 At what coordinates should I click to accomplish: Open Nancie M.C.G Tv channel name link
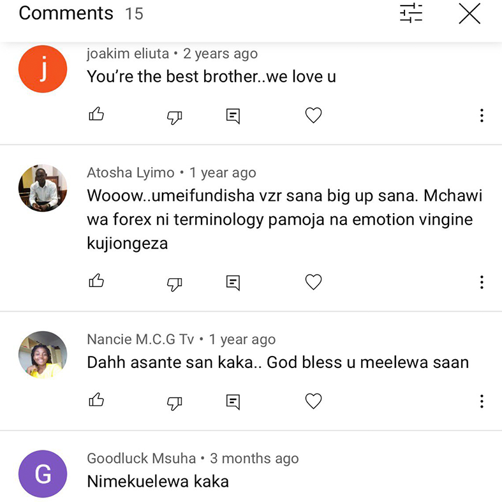click(x=140, y=339)
